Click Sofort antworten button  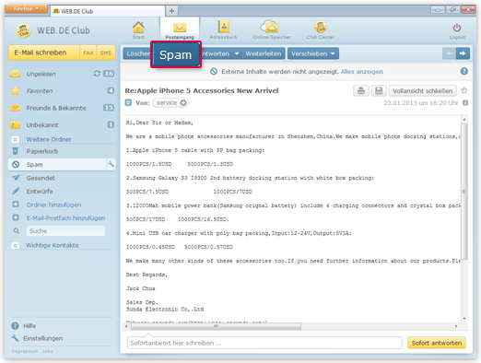[437, 343]
